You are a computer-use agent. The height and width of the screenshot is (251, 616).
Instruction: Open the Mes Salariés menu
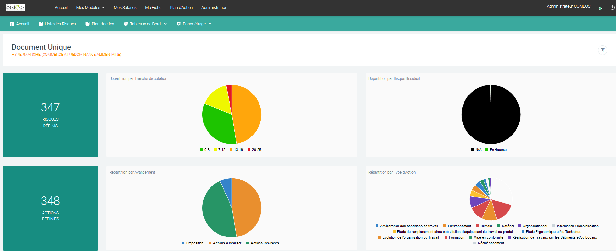coord(125,7)
